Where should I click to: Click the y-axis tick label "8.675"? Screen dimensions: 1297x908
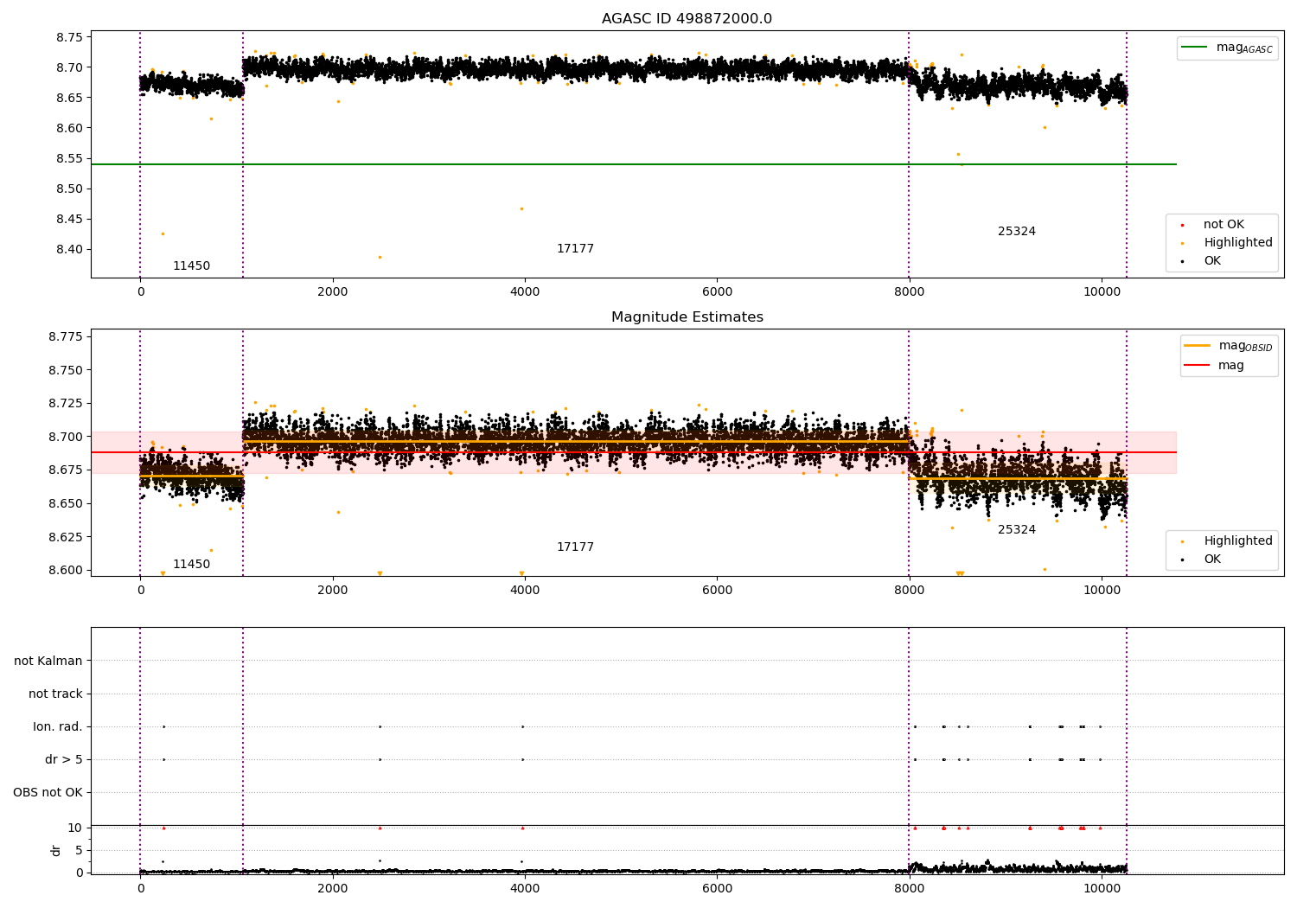(66, 470)
